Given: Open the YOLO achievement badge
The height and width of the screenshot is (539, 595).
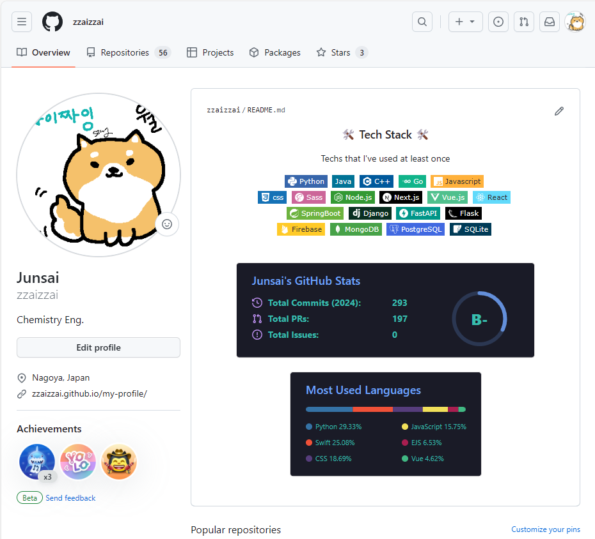Looking at the screenshot, I should click(78, 462).
